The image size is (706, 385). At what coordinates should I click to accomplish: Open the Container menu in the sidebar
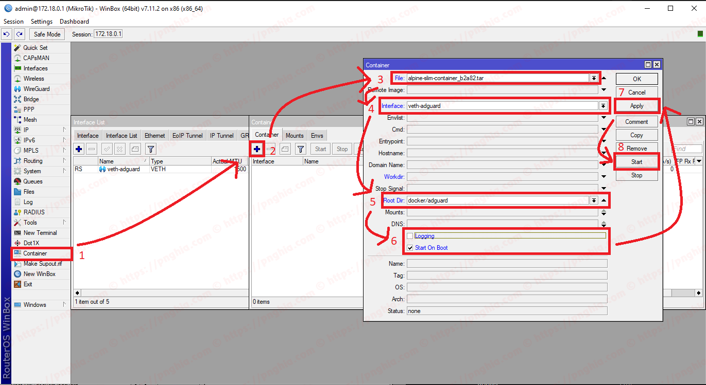tap(35, 253)
